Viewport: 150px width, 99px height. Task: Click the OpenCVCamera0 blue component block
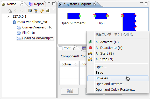74,16
